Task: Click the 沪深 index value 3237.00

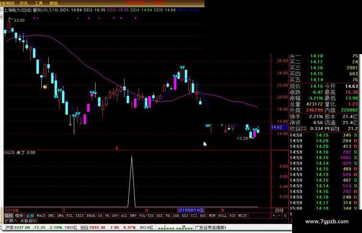Action: pyautogui.click(x=22, y=227)
